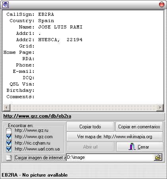Enable the http://www.qrz.ru checkbox
Screen dimensions: 167x179
click(9, 131)
